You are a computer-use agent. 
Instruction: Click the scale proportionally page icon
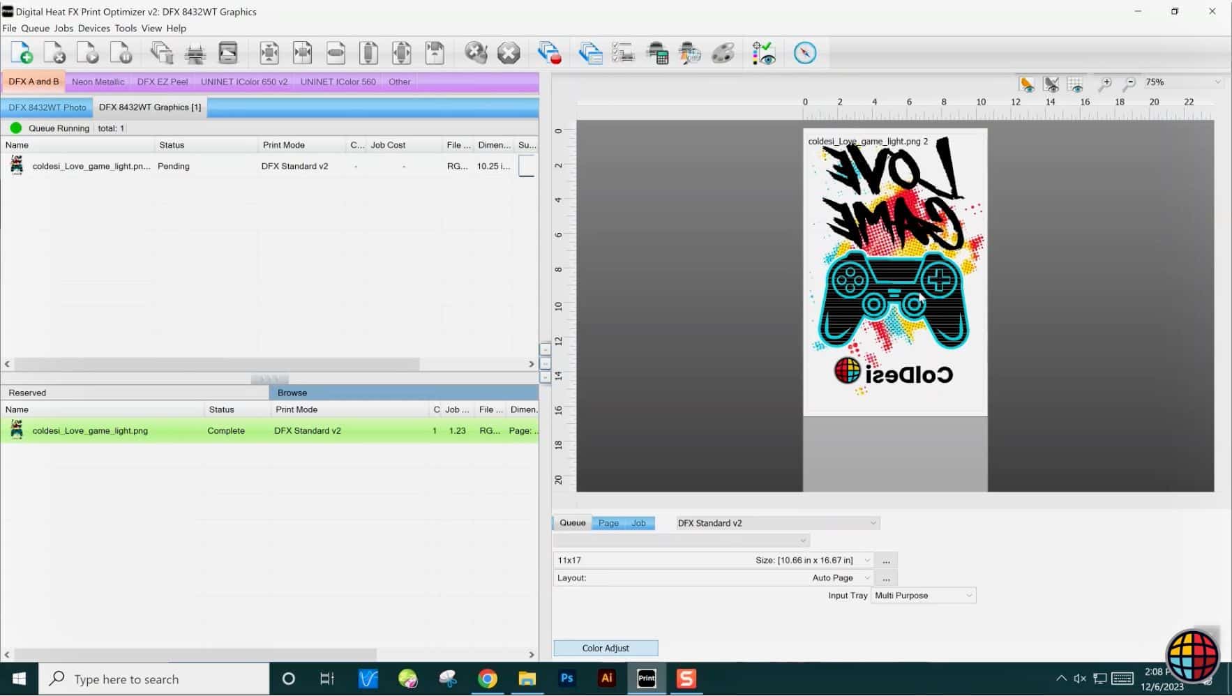click(x=402, y=53)
